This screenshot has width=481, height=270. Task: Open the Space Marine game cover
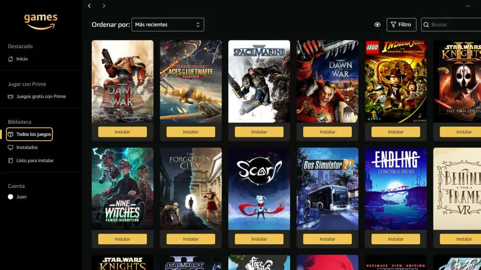(259, 81)
